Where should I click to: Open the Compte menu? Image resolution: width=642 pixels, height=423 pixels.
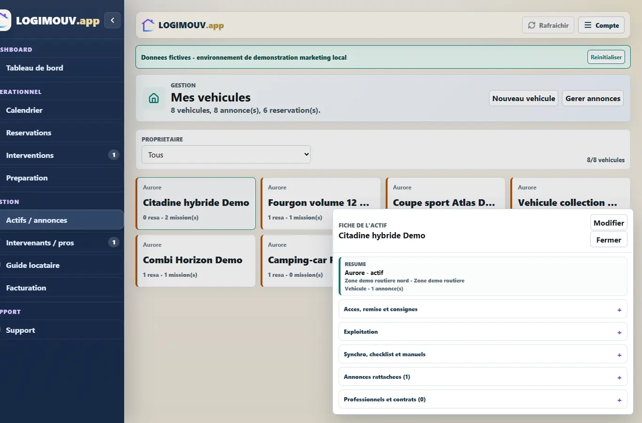[602, 25]
